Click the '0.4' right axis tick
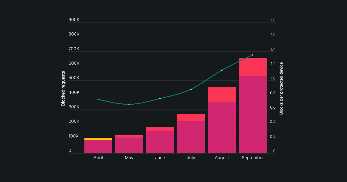Image resolution: width=347 pixels, height=182 pixels. (273, 122)
